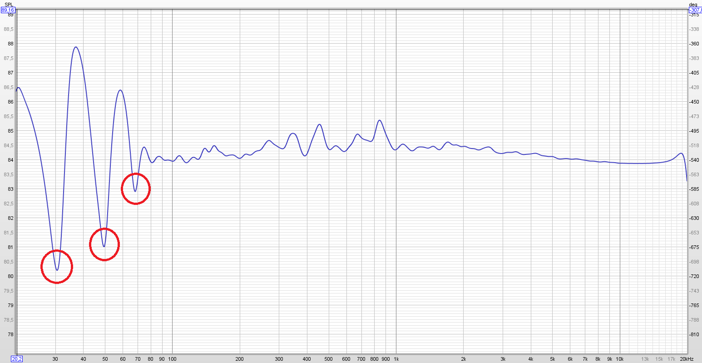
Task: Click the 400 frequency axis label
Action: (x=307, y=359)
